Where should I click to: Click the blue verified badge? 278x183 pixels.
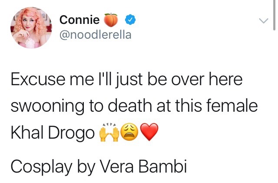coord(130,20)
